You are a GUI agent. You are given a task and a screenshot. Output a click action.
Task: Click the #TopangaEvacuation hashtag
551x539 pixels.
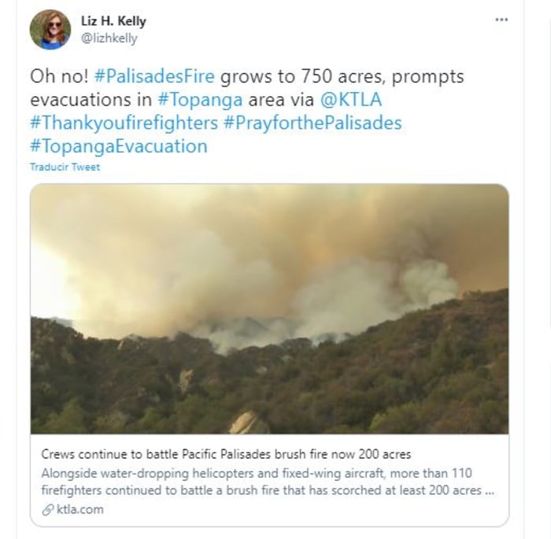[x=119, y=146]
